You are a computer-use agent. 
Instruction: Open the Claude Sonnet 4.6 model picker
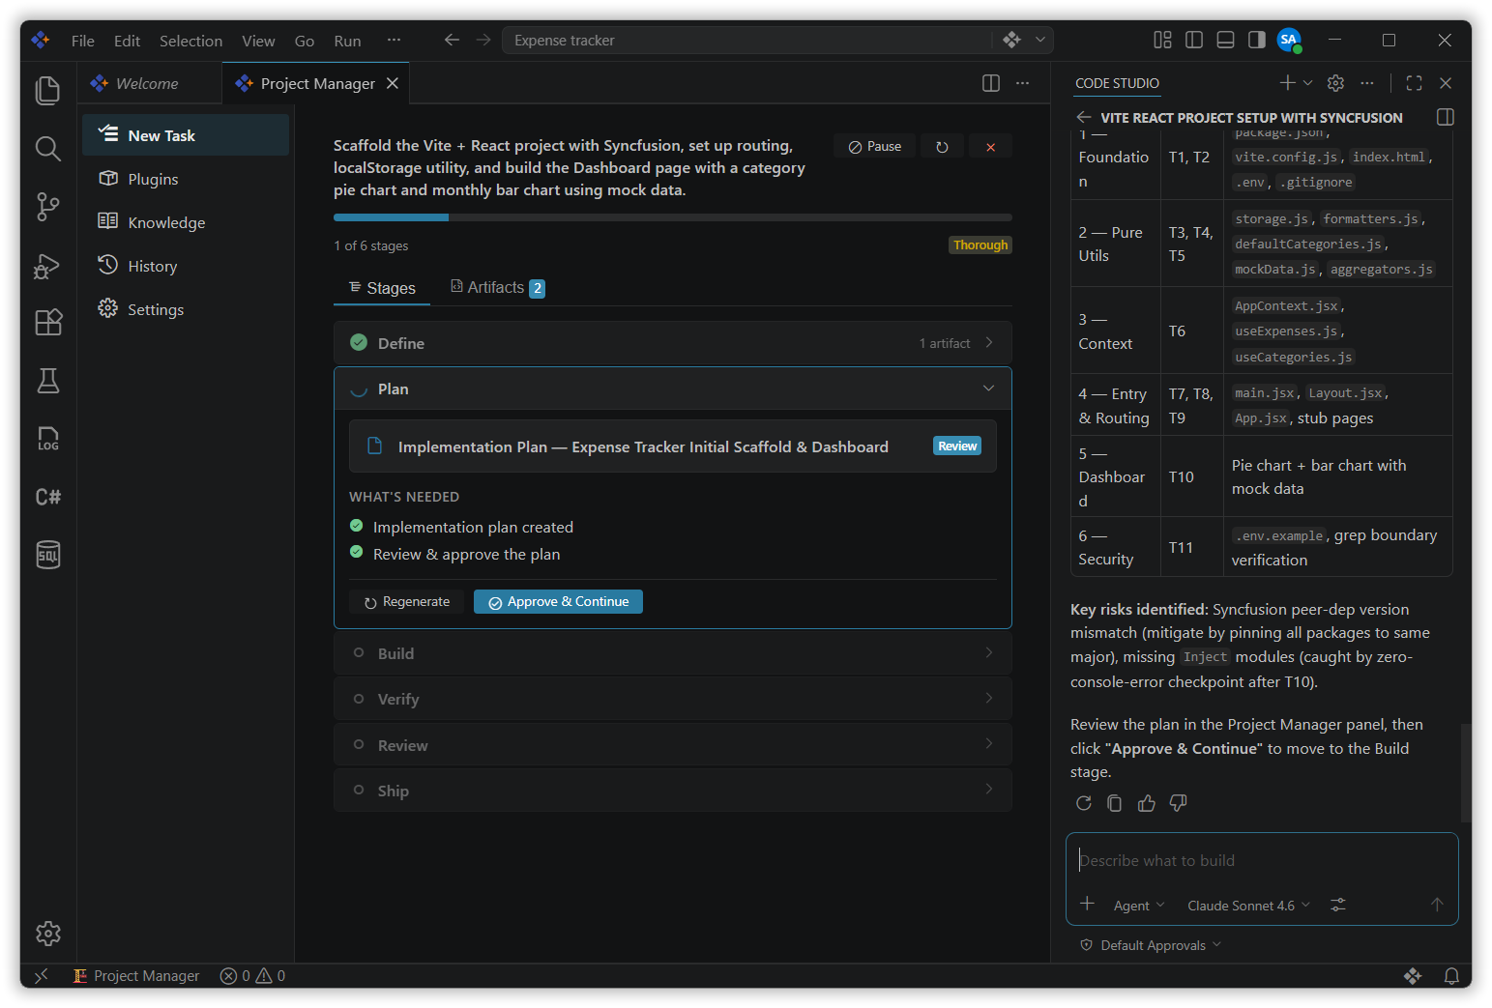point(1248,906)
